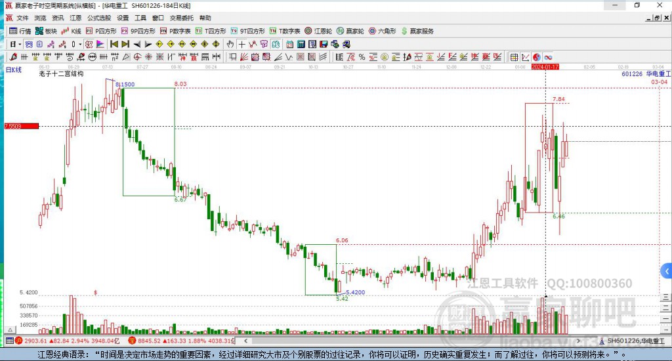Click the up-triangle button below volume axis
This screenshot has height=361, width=672.
point(10,329)
